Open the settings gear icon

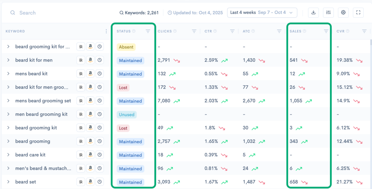[343, 12]
